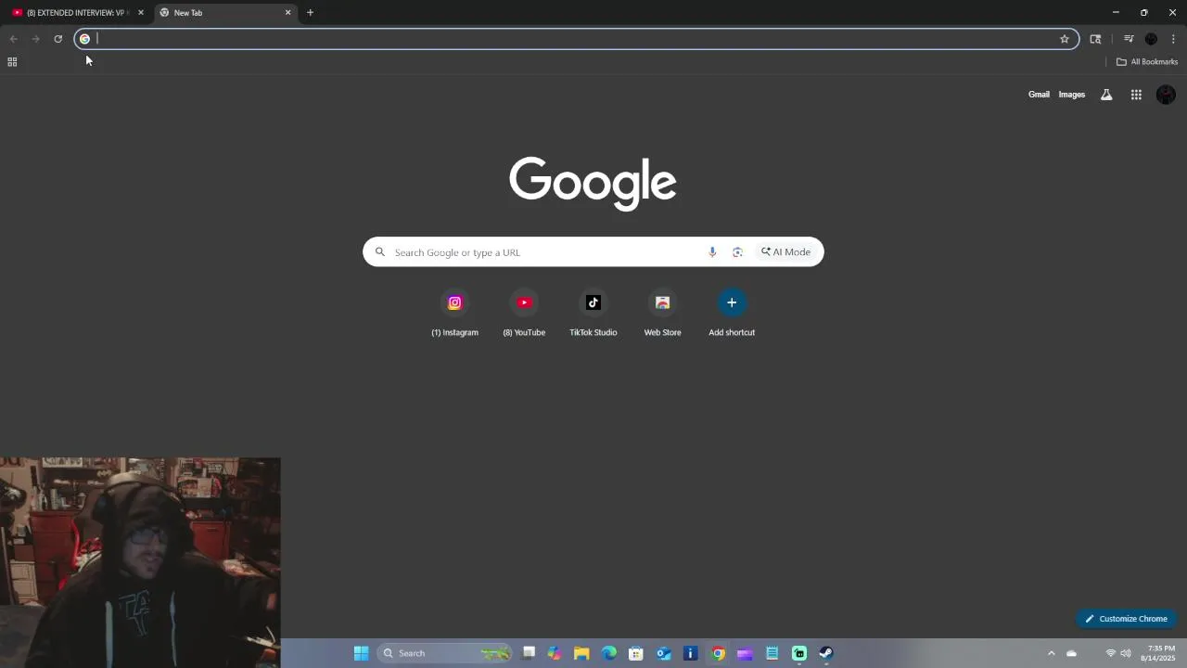This screenshot has height=668, width=1187.
Task: Open Images link
Action: pos(1071,95)
